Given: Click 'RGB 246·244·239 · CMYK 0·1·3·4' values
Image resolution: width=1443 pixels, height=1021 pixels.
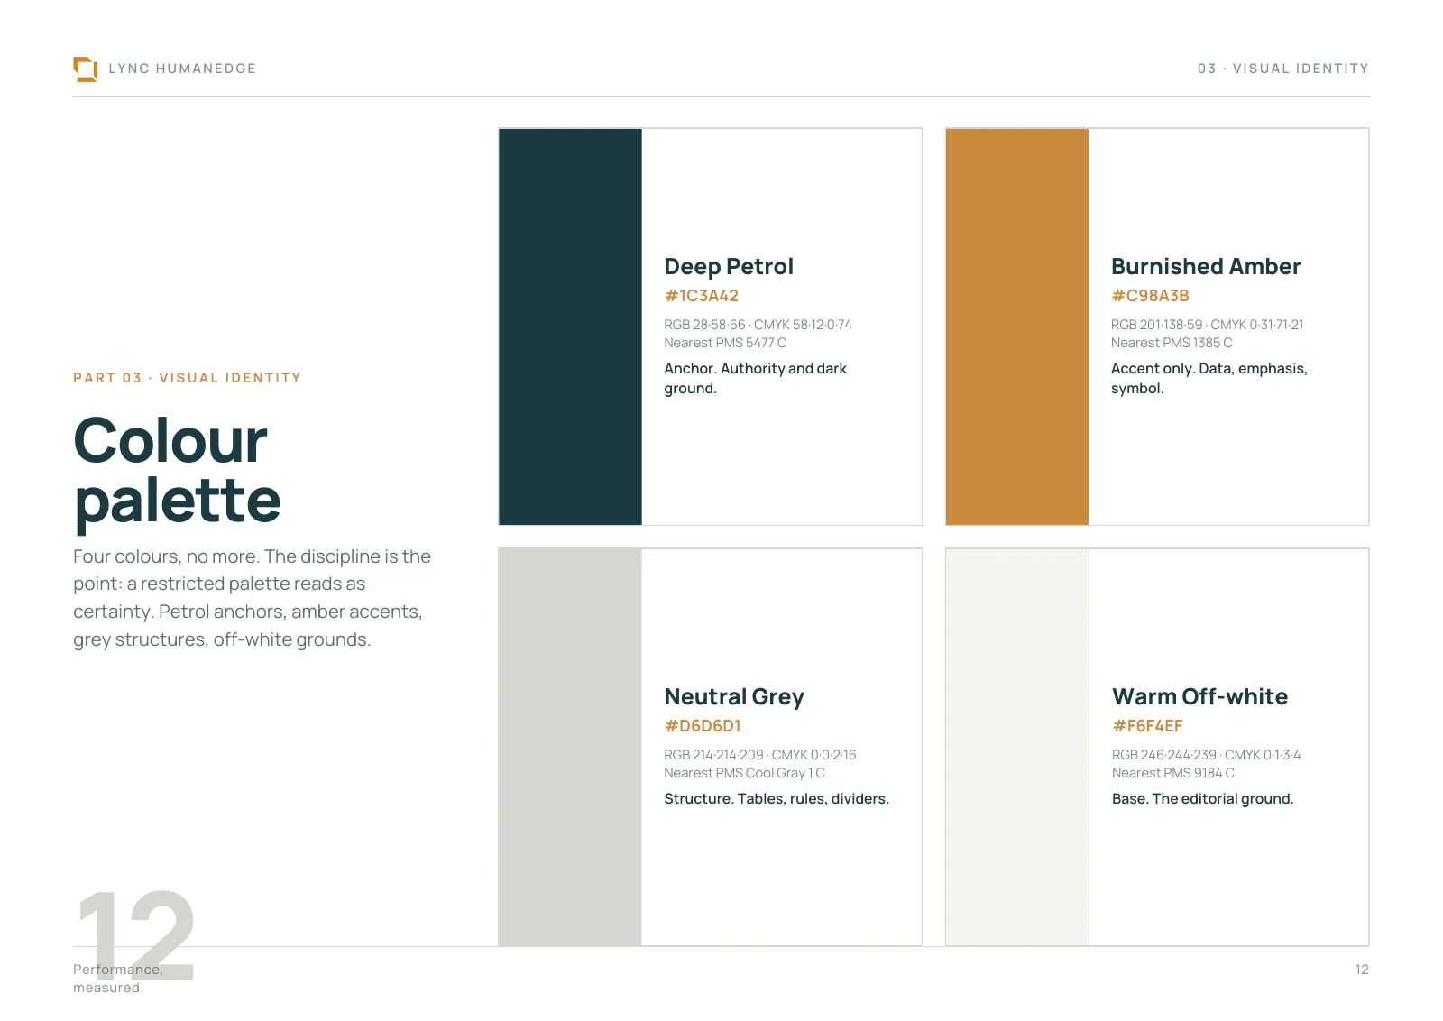Looking at the screenshot, I should click(x=1206, y=755).
